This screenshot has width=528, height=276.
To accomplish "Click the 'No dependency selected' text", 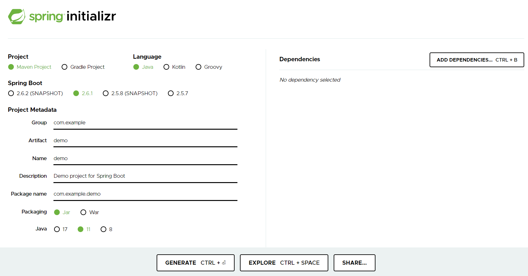I will pos(310,80).
